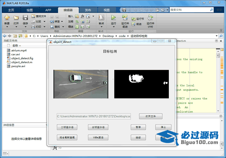The width and height of the screenshot is (226, 158).
Task: Open the dropdown arrow under 打开
Action: pyautogui.click(x=16, y=27)
